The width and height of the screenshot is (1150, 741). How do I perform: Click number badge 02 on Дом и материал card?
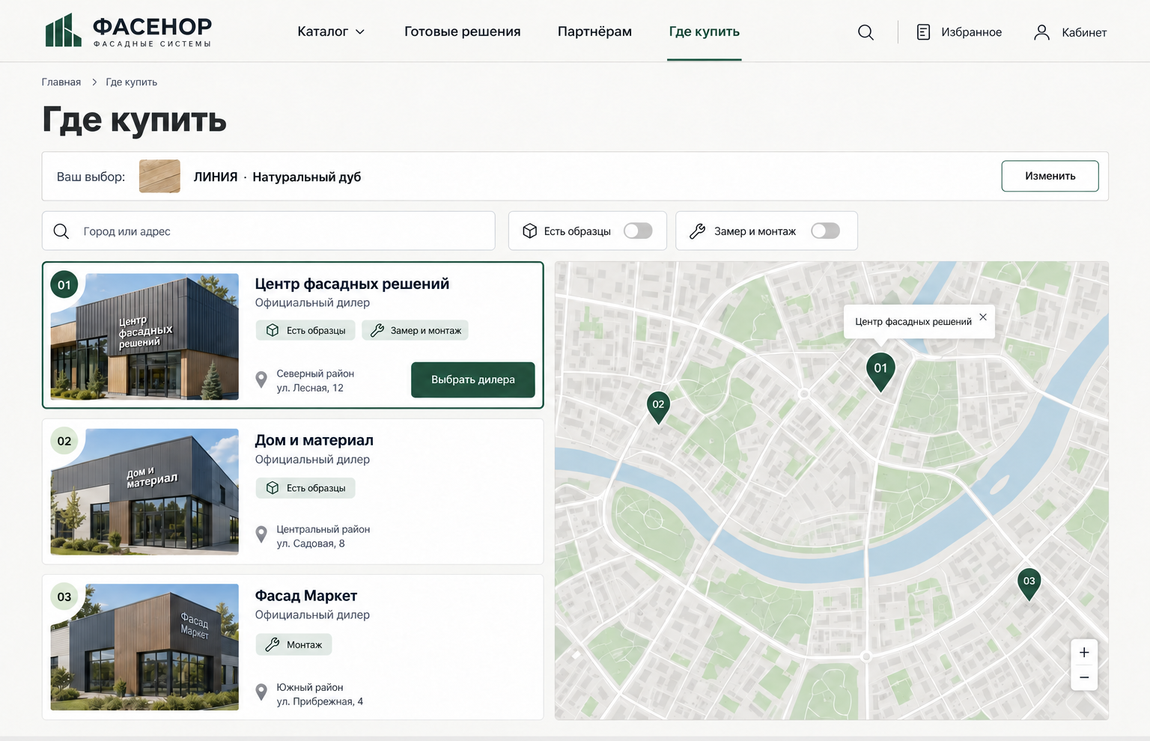point(64,441)
